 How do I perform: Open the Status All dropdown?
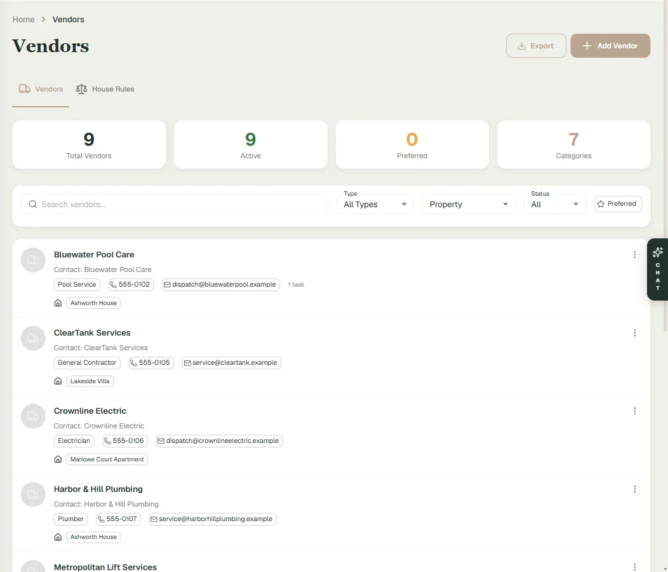point(555,204)
